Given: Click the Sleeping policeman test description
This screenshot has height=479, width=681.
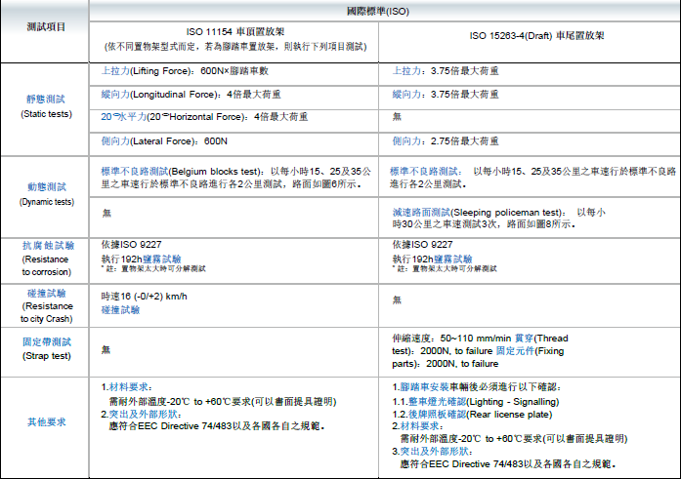Looking at the screenshot, I should pos(498,217).
